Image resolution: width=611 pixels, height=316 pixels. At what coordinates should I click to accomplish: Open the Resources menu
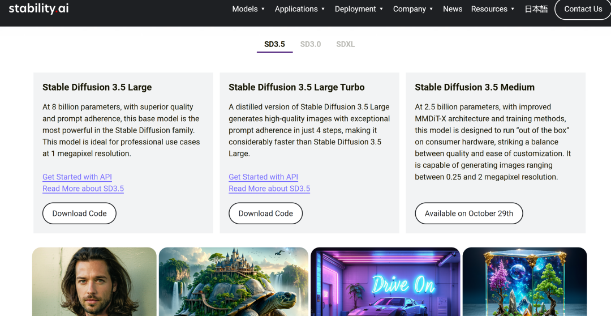point(489,9)
